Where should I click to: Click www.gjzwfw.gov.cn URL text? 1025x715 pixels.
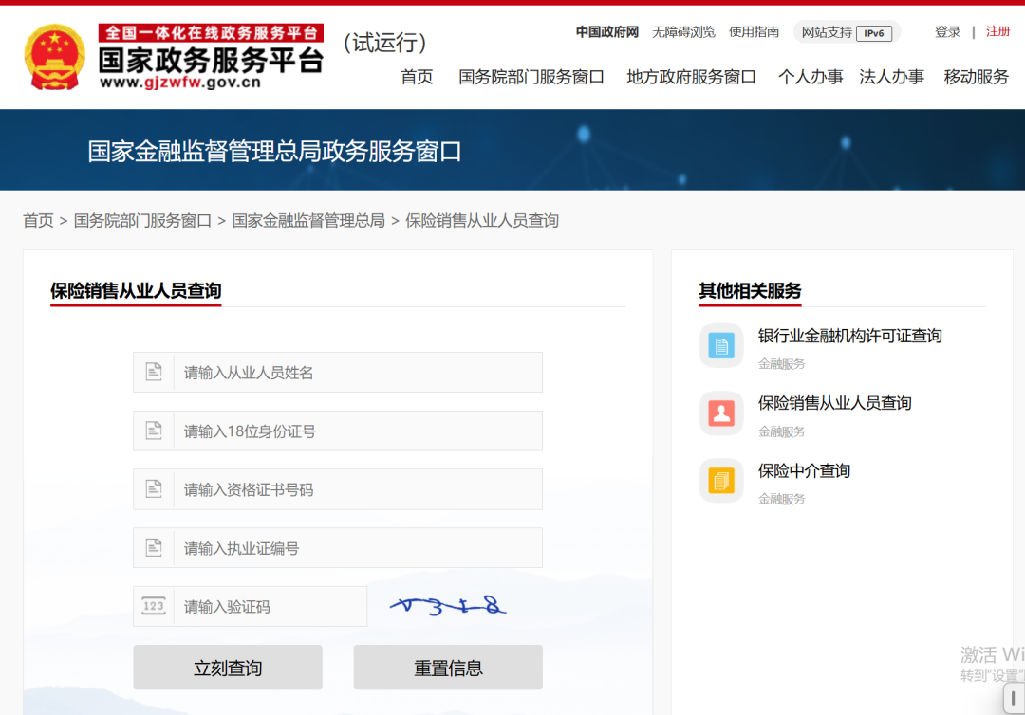pos(180,82)
